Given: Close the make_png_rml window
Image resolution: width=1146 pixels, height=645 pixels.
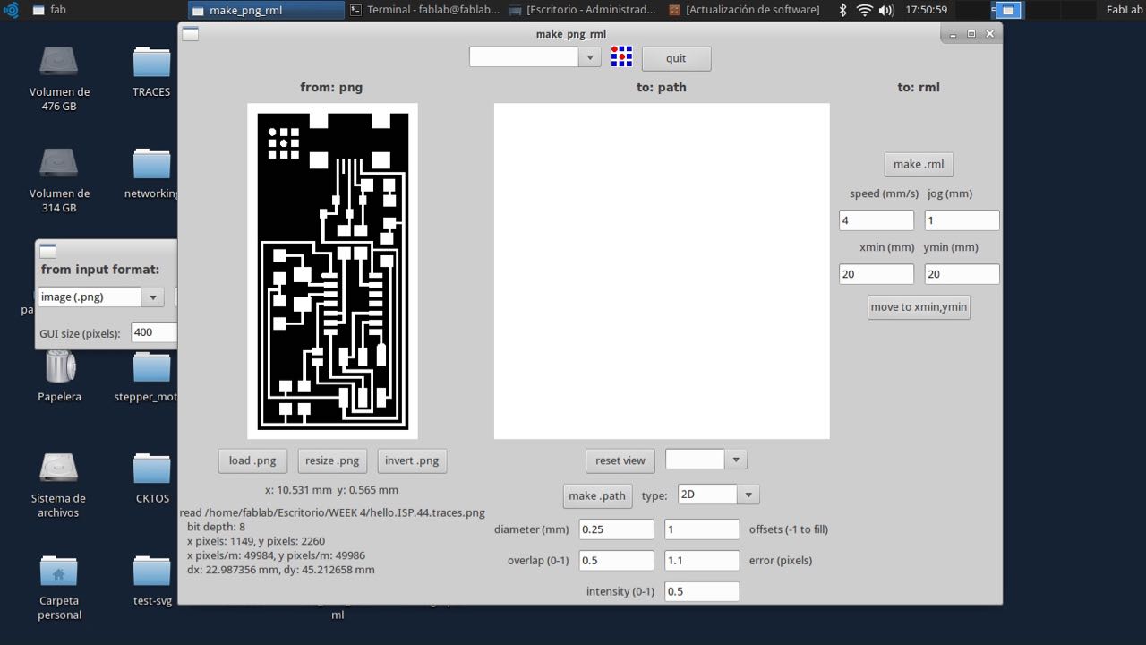Looking at the screenshot, I should 989,34.
